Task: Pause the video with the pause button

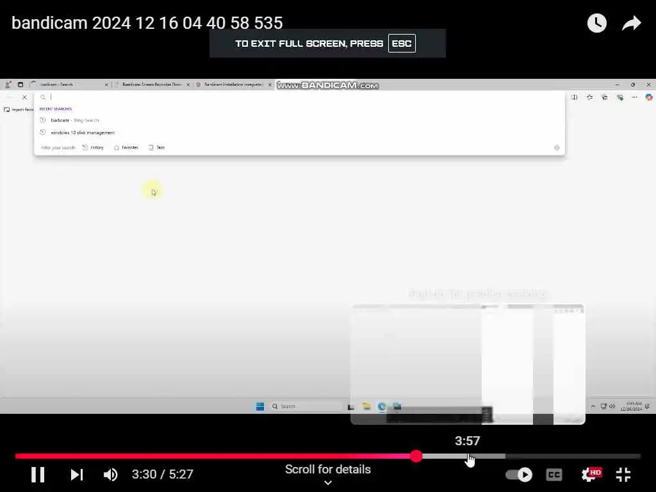Action: [x=38, y=475]
